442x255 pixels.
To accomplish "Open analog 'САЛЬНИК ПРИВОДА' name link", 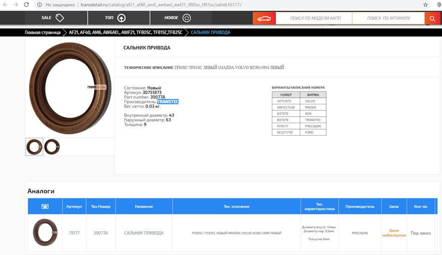I will click(x=144, y=233).
